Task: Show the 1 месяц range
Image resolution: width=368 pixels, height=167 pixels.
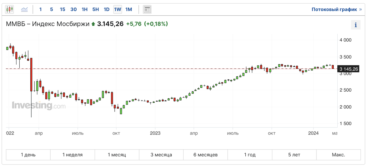Action: pyautogui.click(x=117, y=155)
